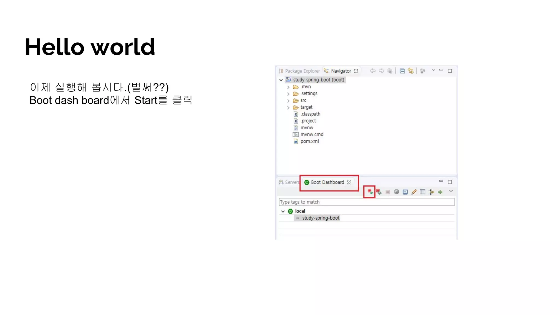The image size is (560, 315).
Task: Open Boot Dashboard view menu triangle
Action: 451,191
